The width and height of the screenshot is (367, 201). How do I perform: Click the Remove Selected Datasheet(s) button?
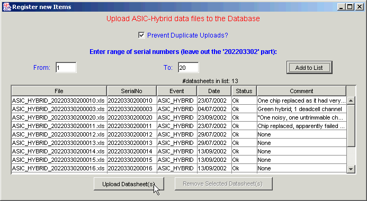223,184
